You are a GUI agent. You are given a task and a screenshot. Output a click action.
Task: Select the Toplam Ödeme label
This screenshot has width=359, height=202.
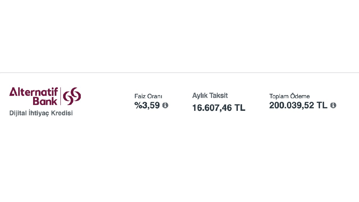289,96
